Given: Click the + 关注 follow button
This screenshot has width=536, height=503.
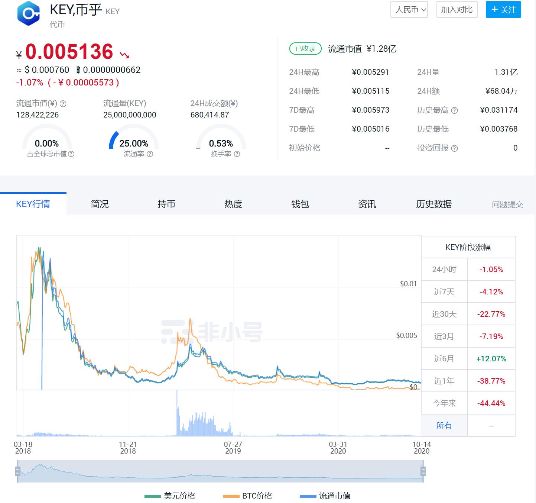Looking at the screenshot, I should point(503,10).
